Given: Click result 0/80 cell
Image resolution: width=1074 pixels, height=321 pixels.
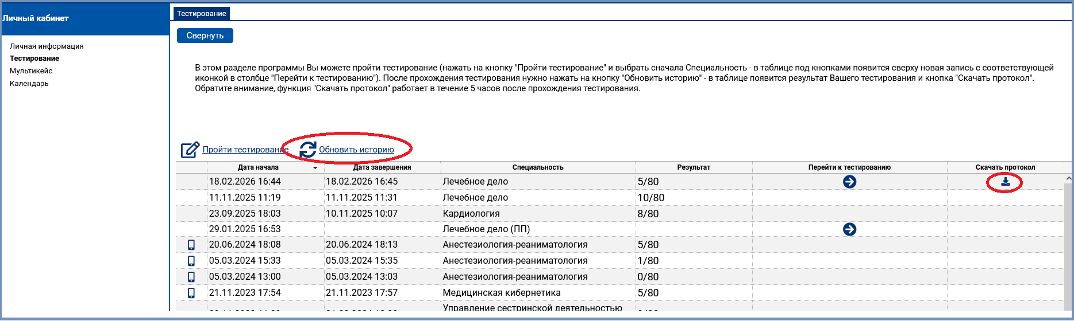Looking at the screenshot, I should click(694, 277).
